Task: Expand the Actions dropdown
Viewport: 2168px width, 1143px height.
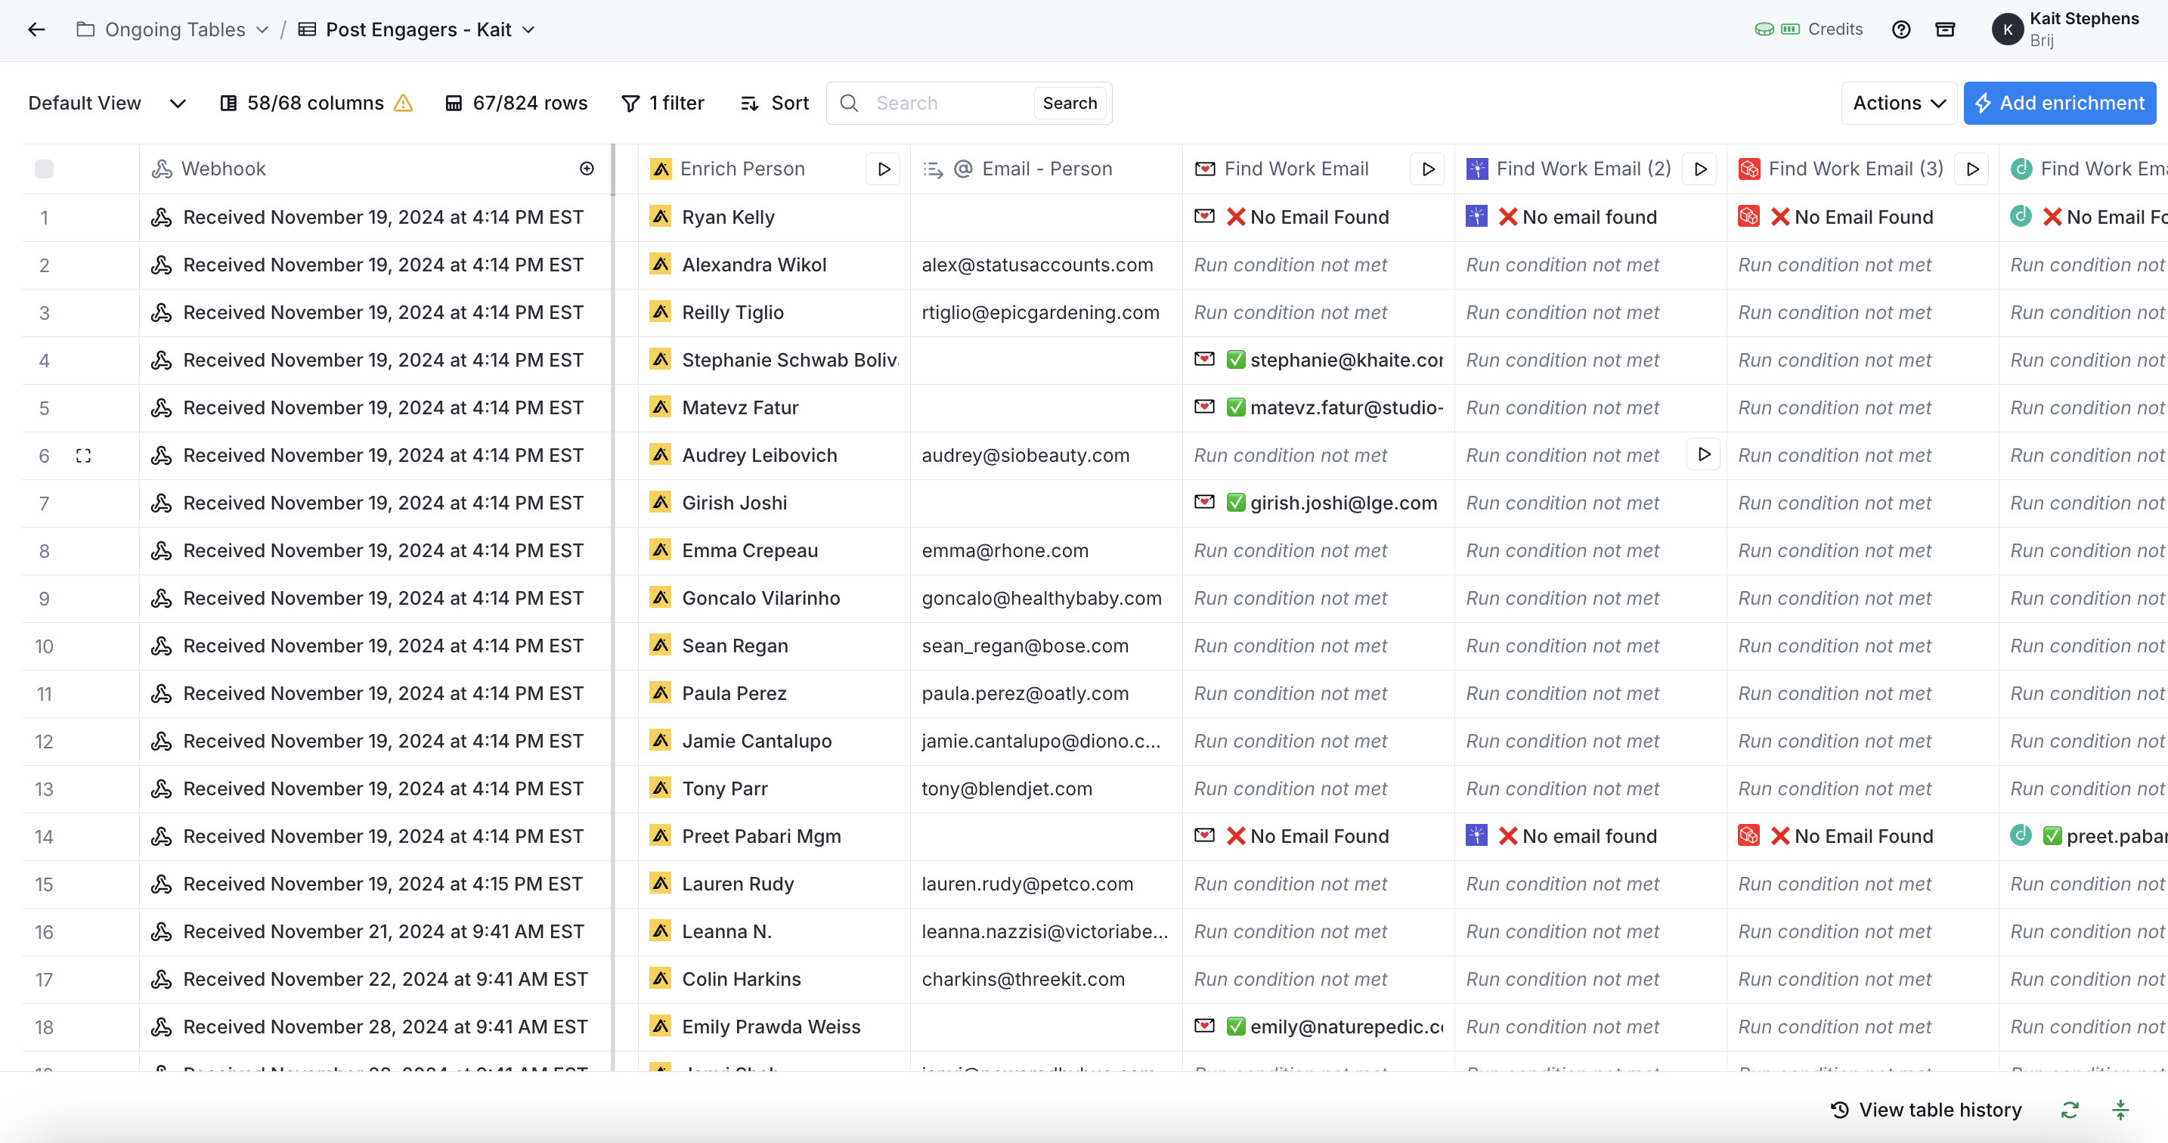Action: (x=1899, y=103)
